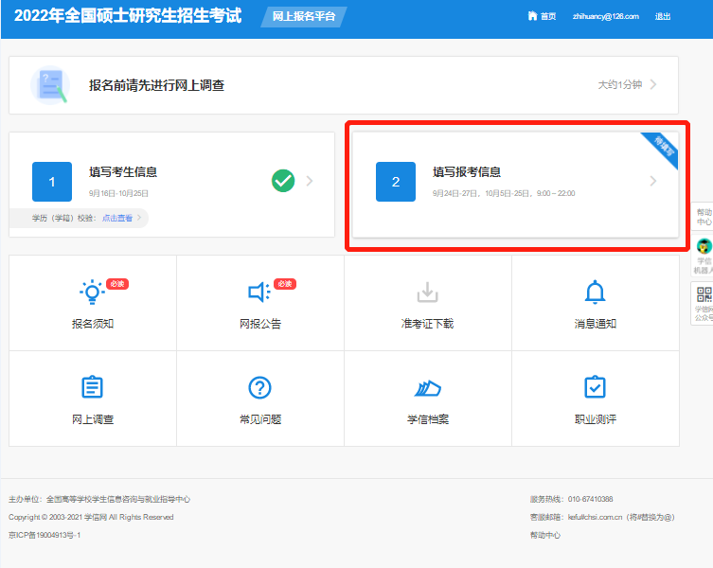Open 帮助中心 footer link
713x568 pixels.
pos(544,535)
